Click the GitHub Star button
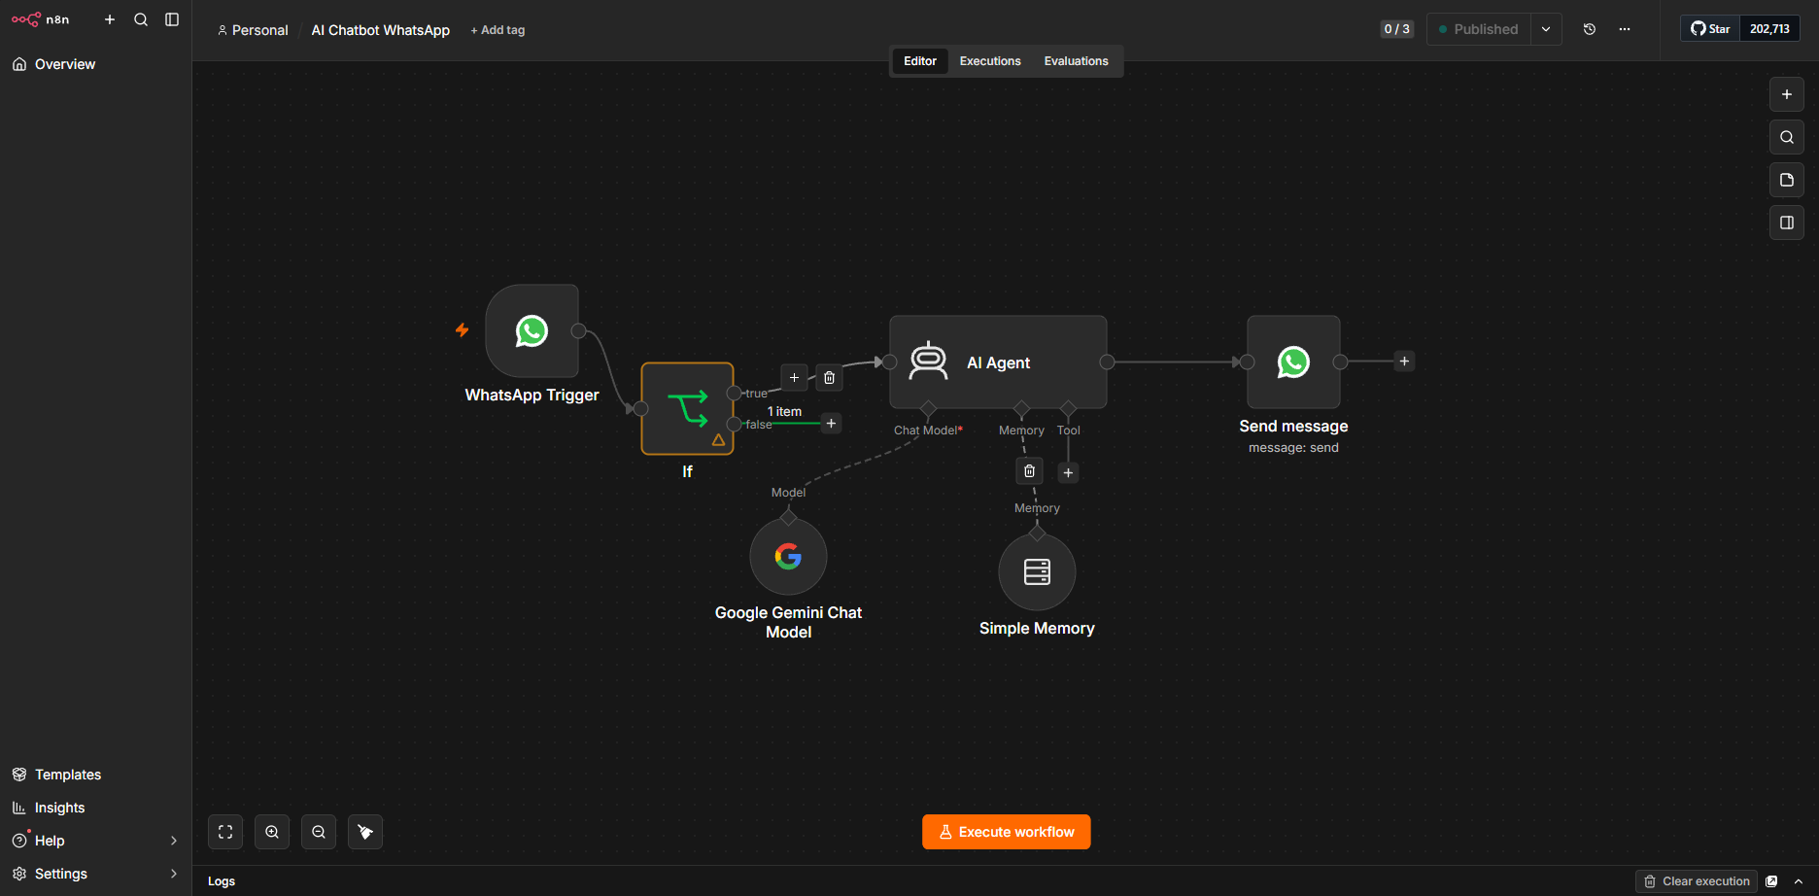 tap(1710, 29)
